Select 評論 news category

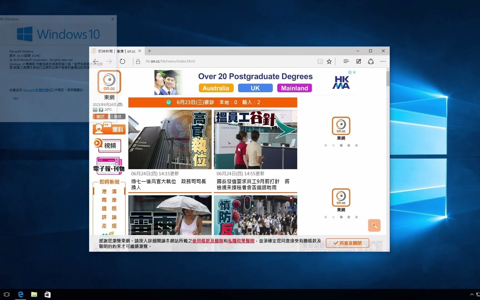(109, 217)
